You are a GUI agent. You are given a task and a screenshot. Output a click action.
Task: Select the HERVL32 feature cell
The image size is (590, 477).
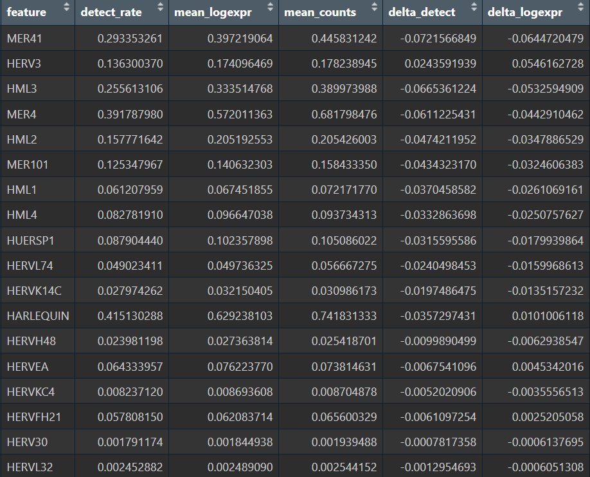(x=30, y=467)
